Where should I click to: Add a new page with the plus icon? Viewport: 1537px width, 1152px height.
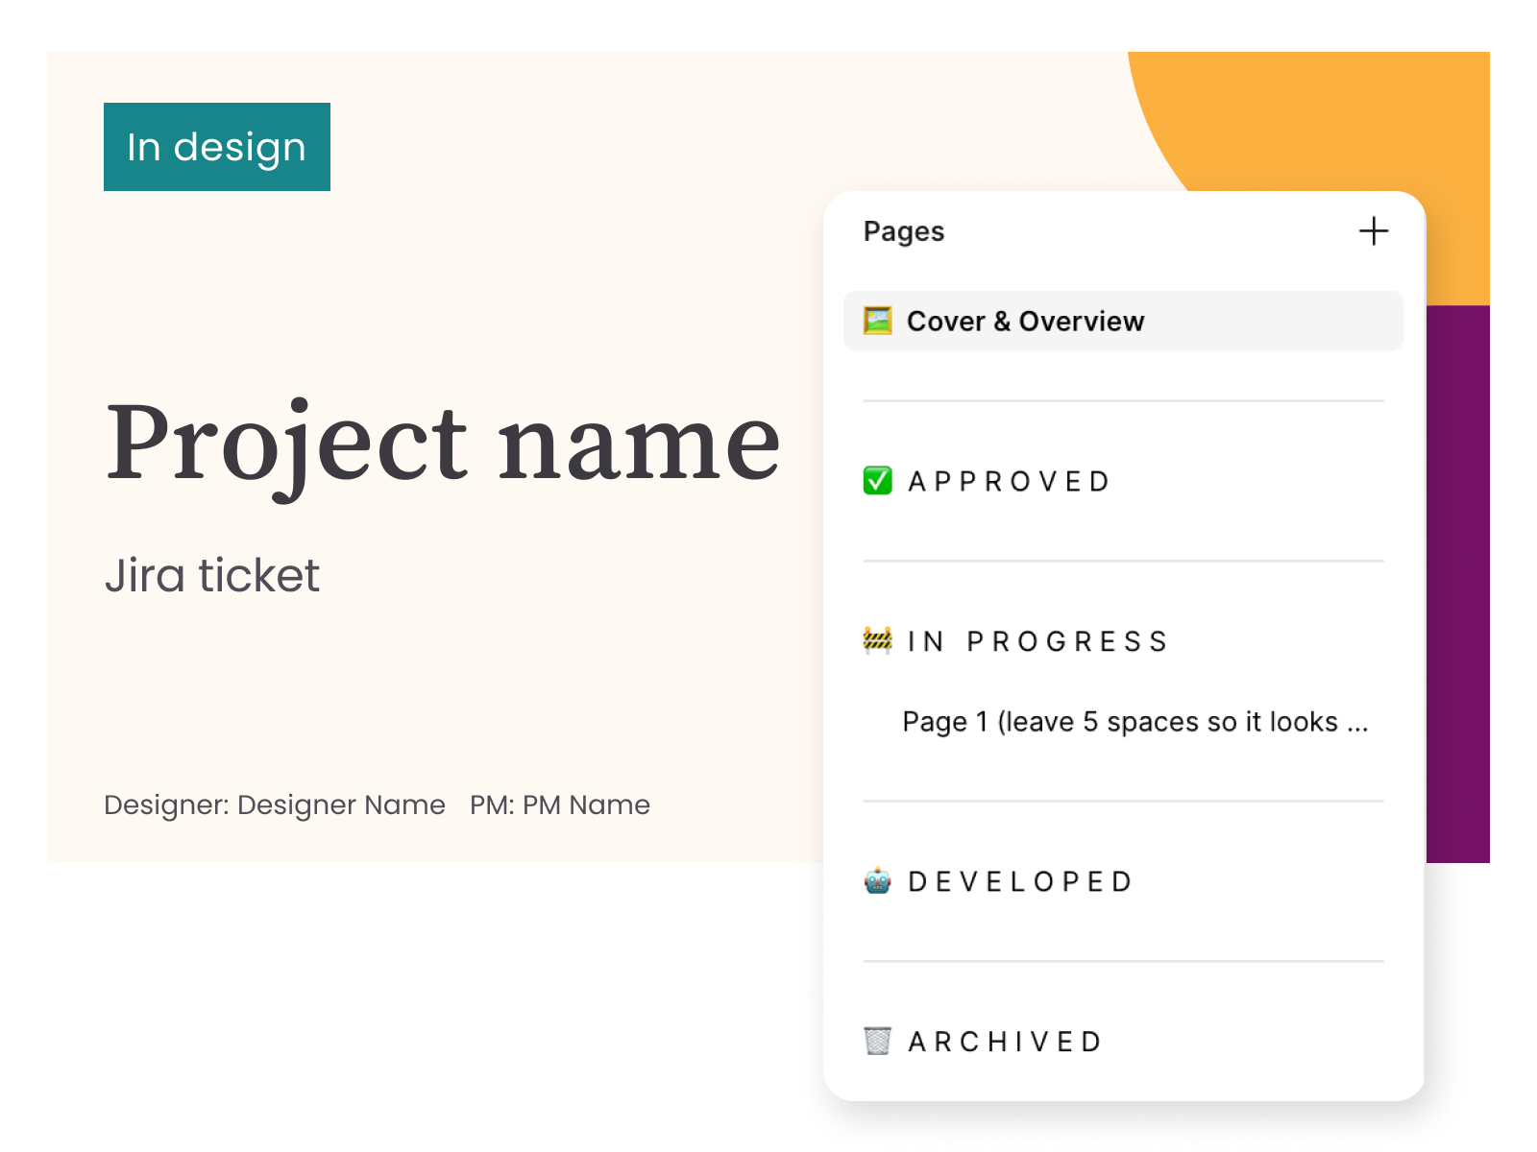point(1374,231)
